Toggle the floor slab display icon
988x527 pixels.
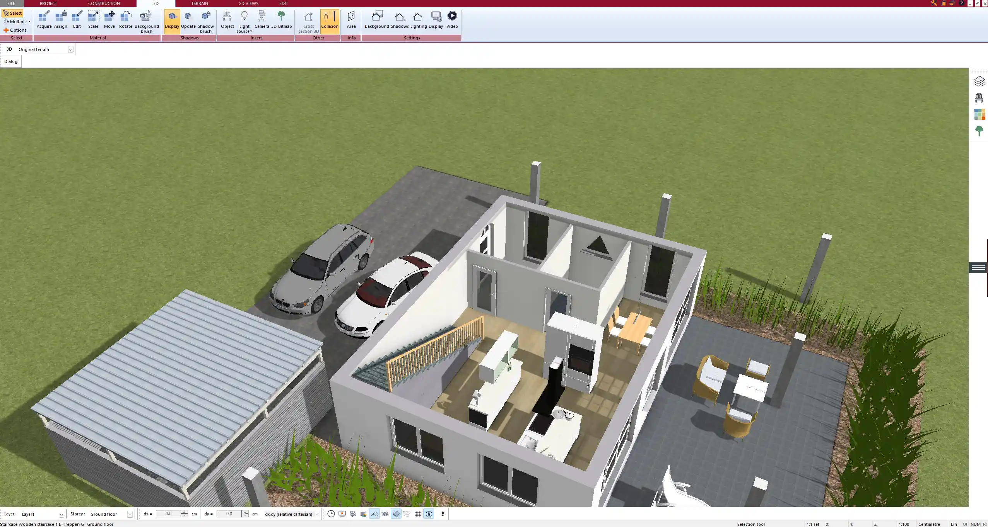(396, 514)
